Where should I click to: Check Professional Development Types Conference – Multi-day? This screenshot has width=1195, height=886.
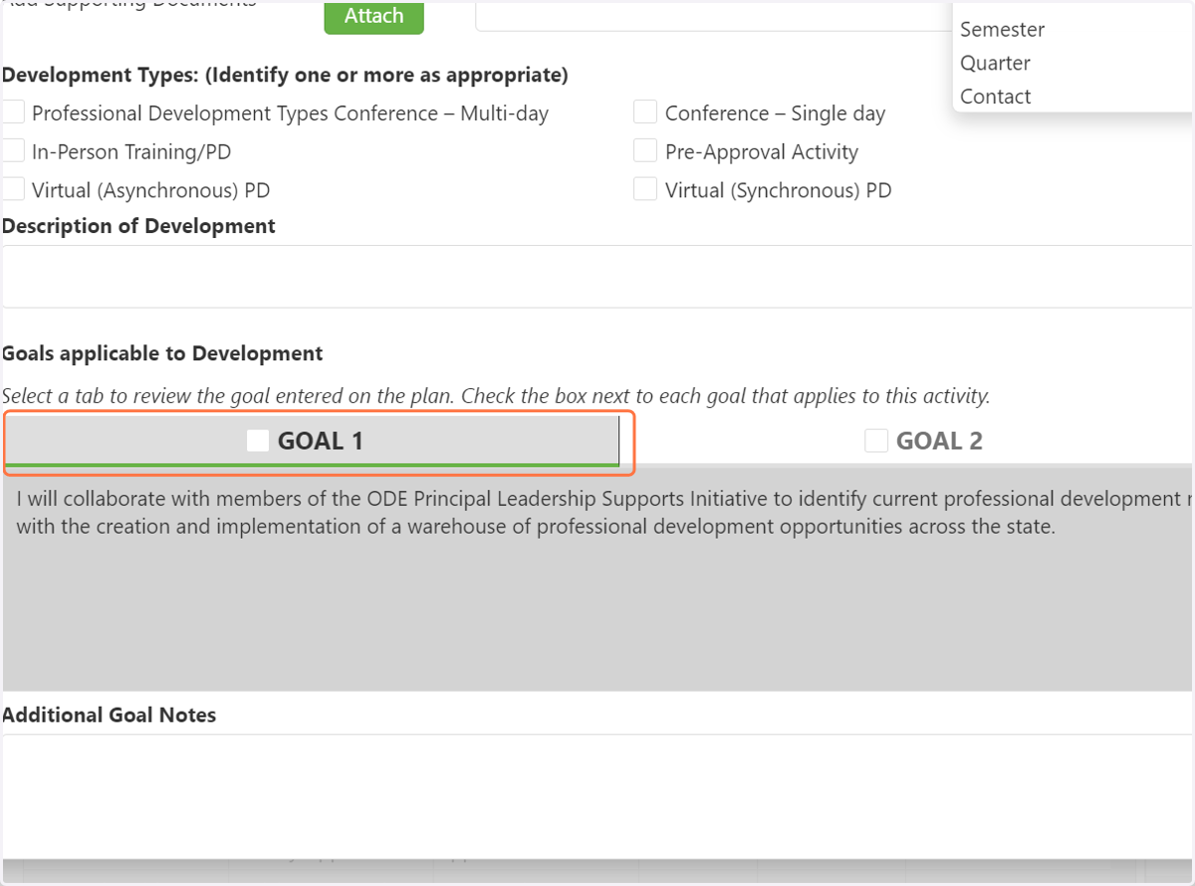coord(13,112)
